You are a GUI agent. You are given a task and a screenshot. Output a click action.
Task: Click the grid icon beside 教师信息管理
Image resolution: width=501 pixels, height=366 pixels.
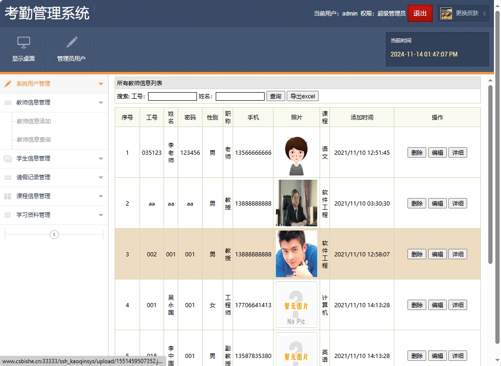point(8,103)
